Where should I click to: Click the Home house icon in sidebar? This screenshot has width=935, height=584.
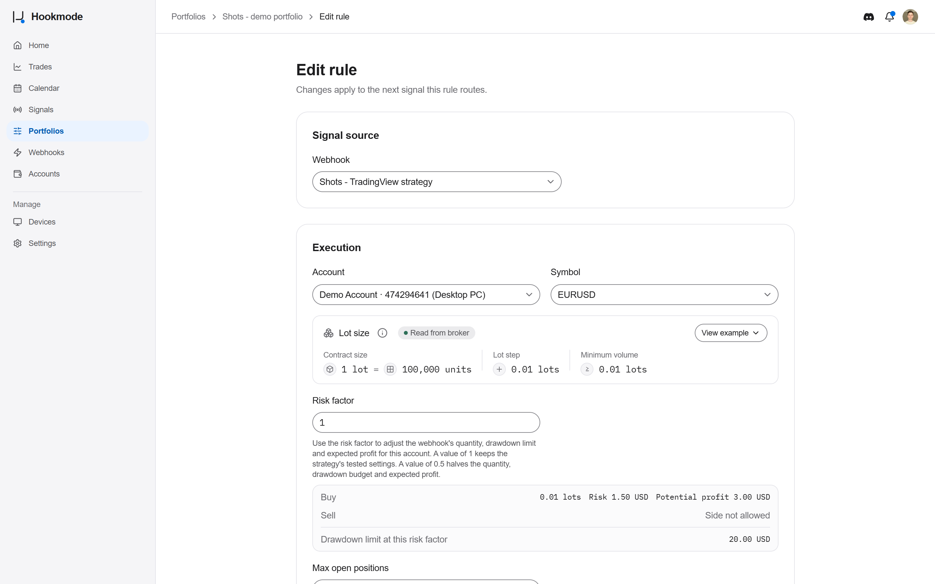(18, 45)
